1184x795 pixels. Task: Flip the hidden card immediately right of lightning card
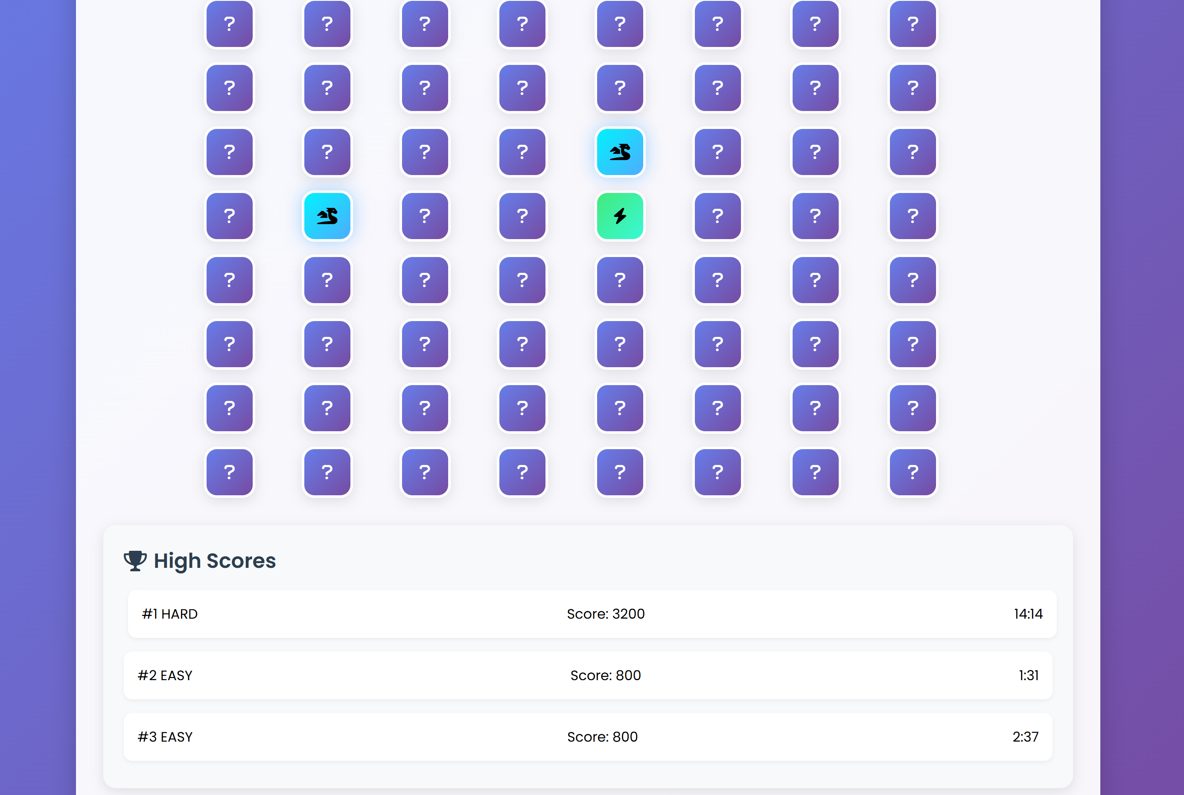pos(717,216)
